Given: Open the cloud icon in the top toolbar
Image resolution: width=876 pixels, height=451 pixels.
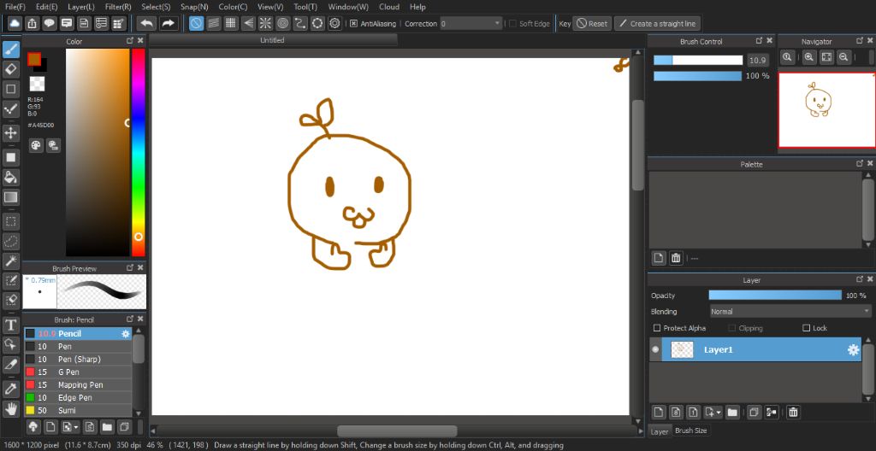Looking at the screenshot, I should (15, 23).
